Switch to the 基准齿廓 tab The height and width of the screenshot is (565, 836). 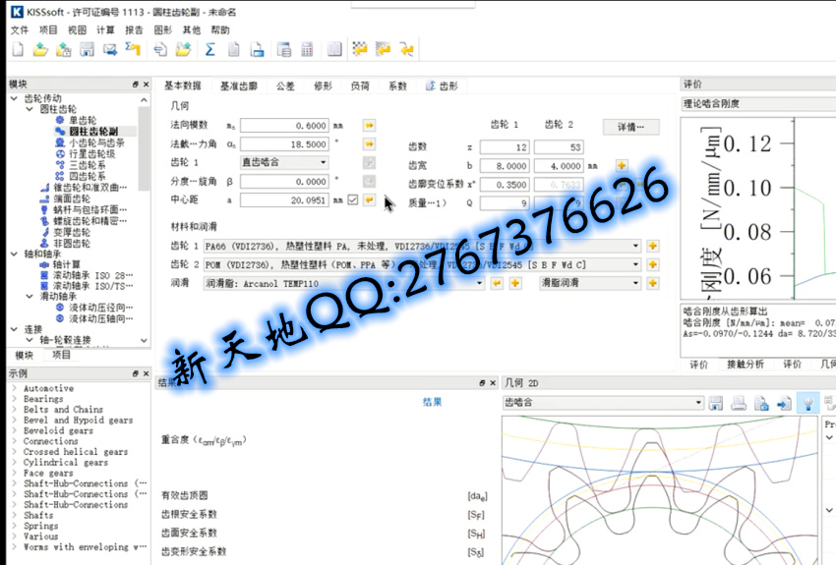click(x=238, y=86)
